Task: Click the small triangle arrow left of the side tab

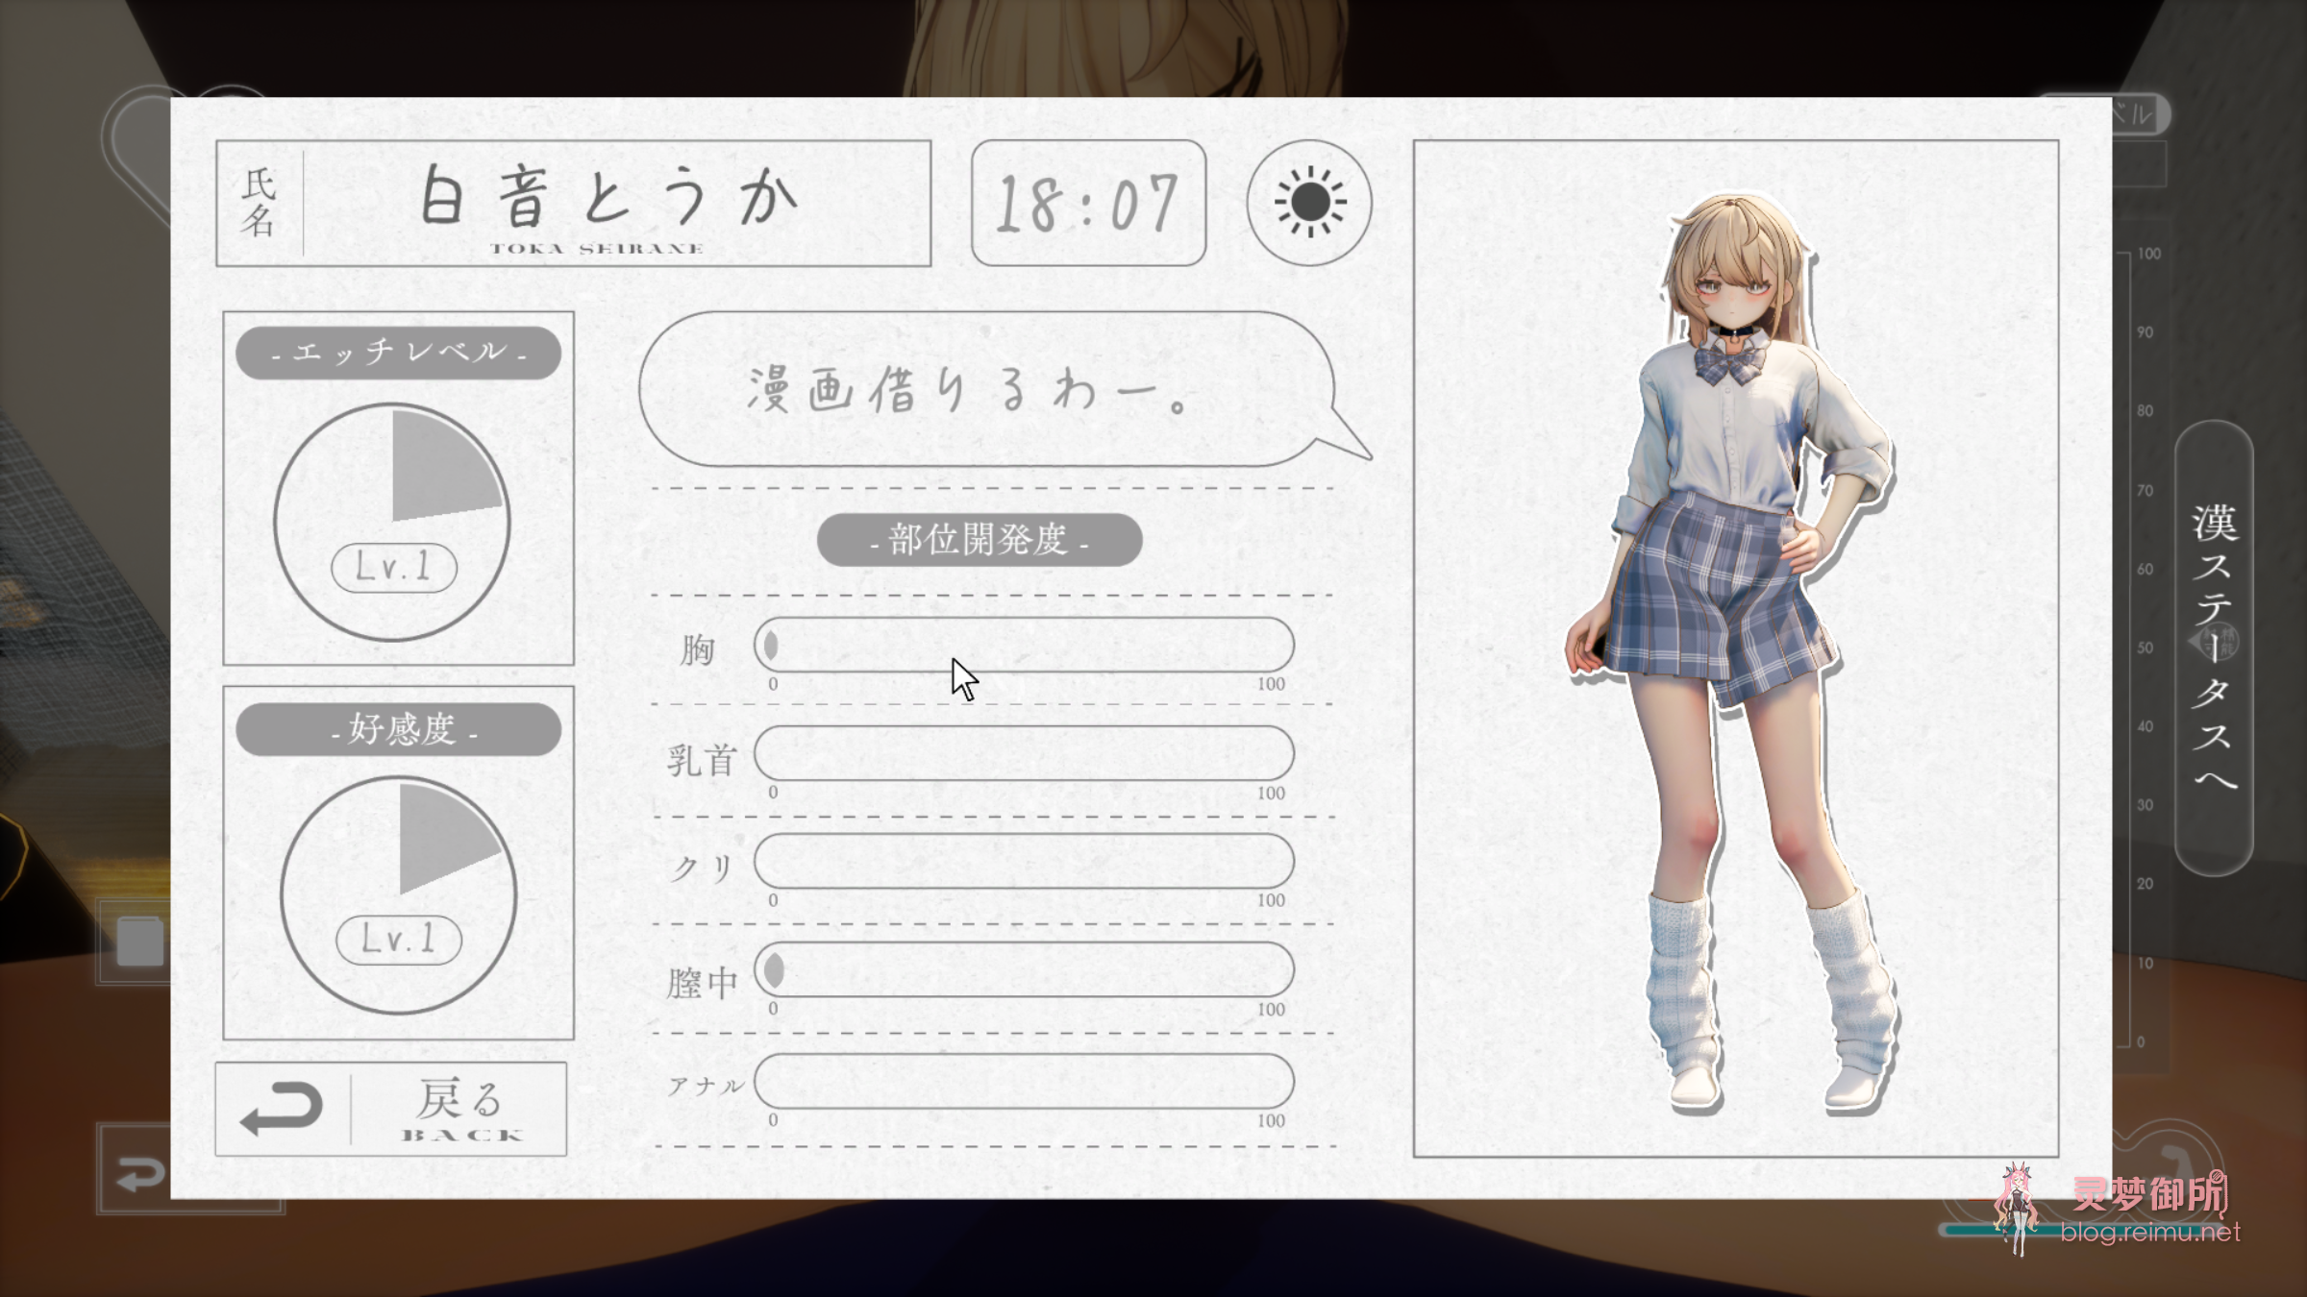Action: click(2195, 642)
